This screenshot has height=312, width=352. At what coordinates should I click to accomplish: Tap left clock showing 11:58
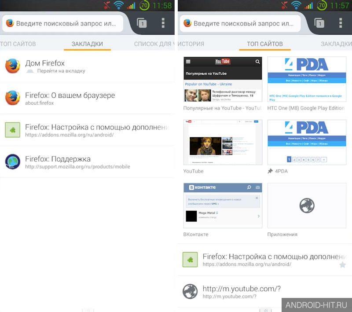(162, 5)
